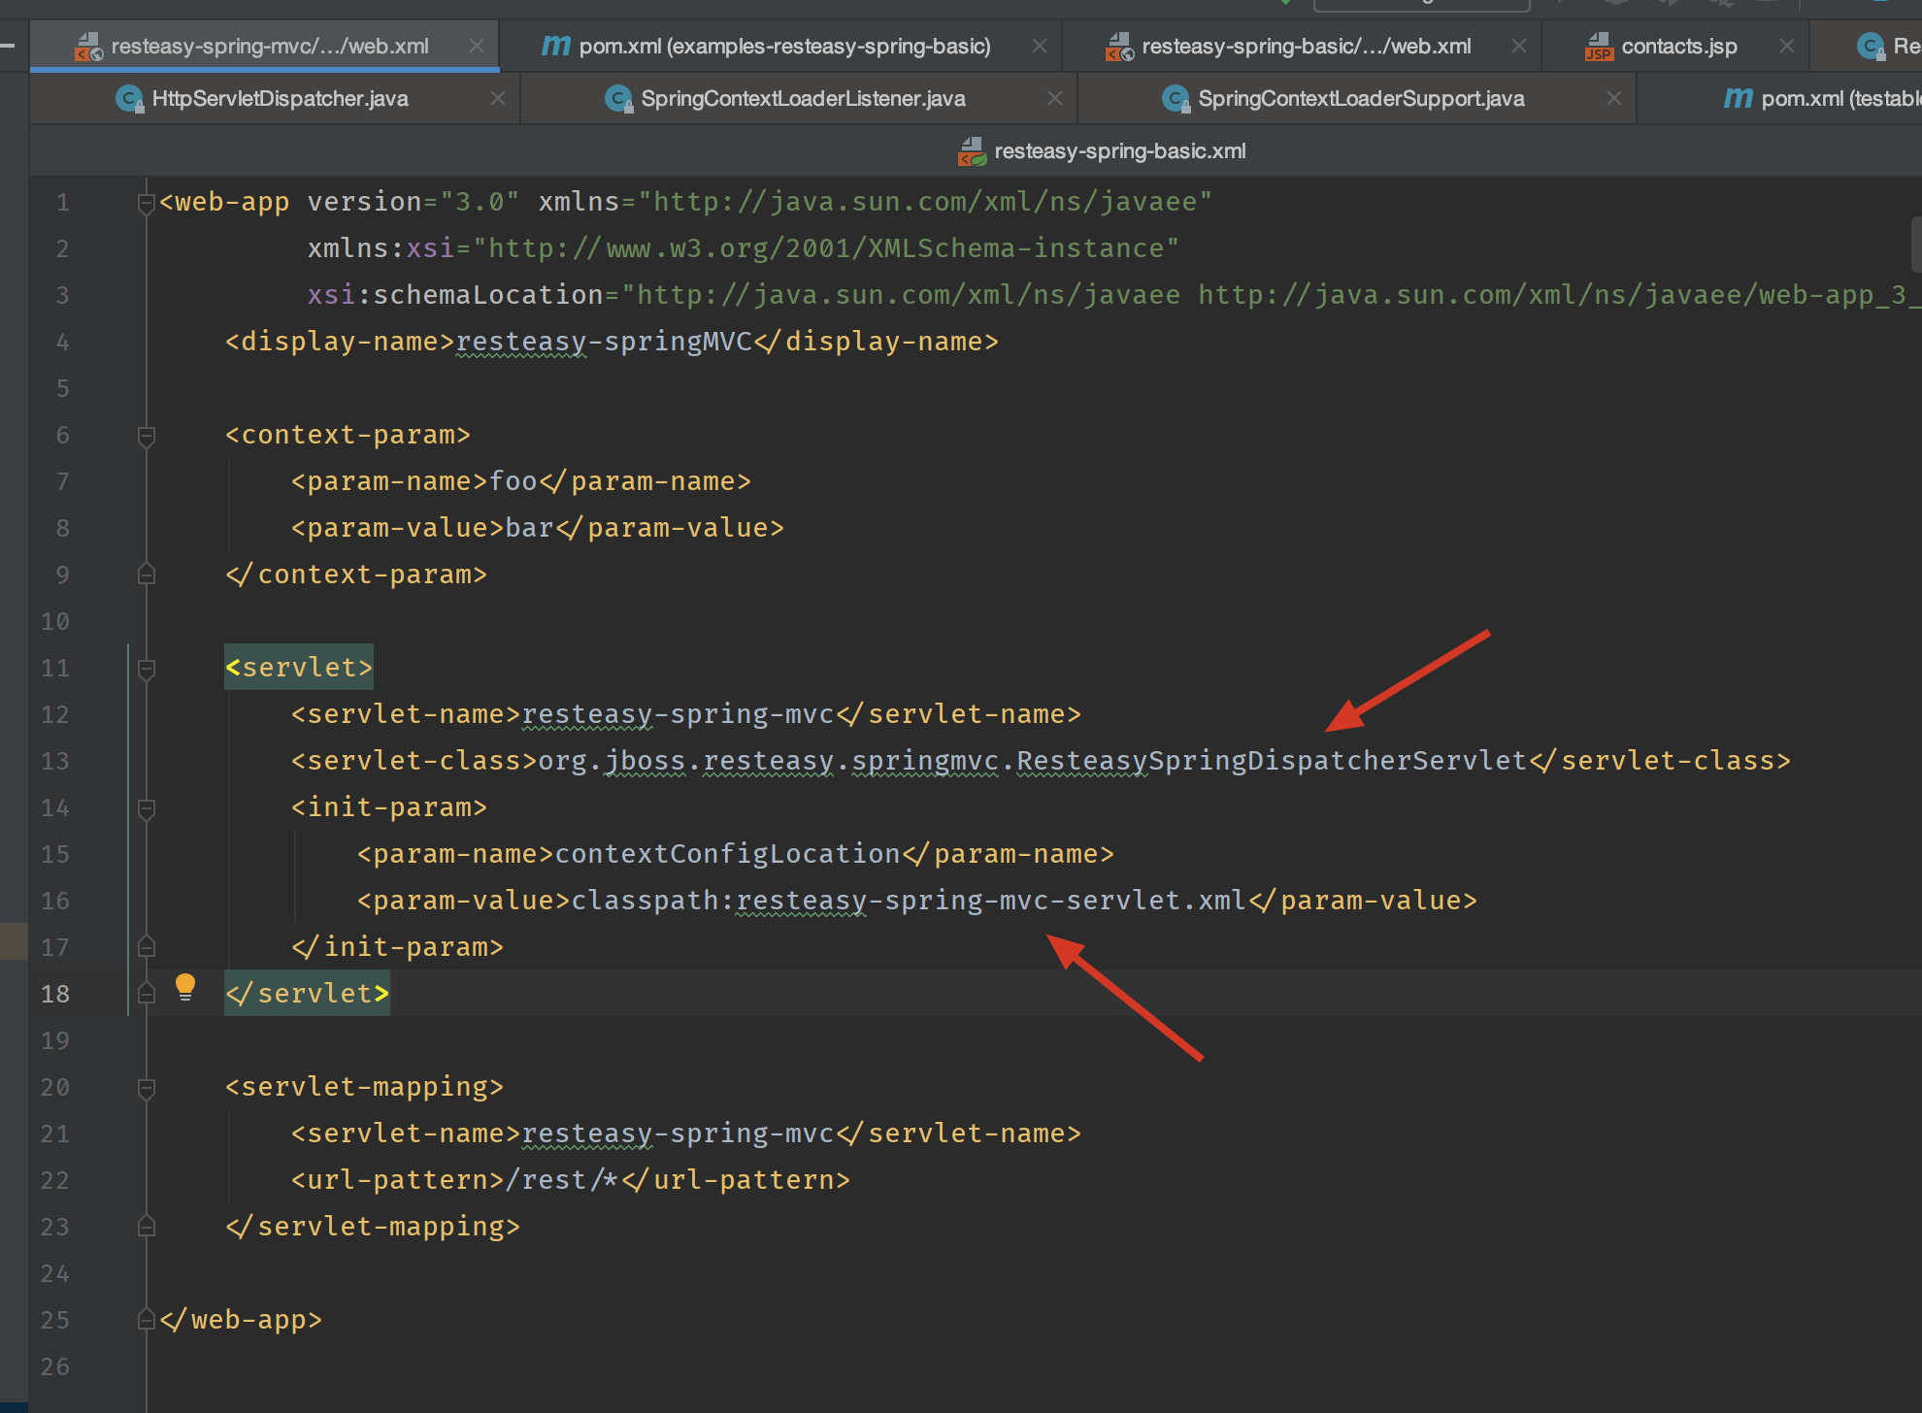Click the resteasy-spring-mvc-servlet.xml classpath reference
The image size is (1922, 1413).
click(x=990, y=901)
